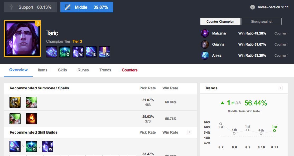294x156 pixels.
Task: Select the Middle role tab
Action: click(87, 7)
